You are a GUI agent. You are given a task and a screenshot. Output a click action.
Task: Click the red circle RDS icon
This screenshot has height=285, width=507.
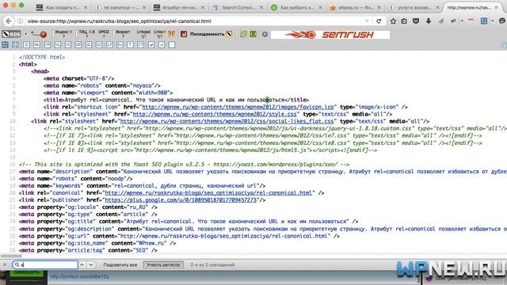click(x=43, y=34)
